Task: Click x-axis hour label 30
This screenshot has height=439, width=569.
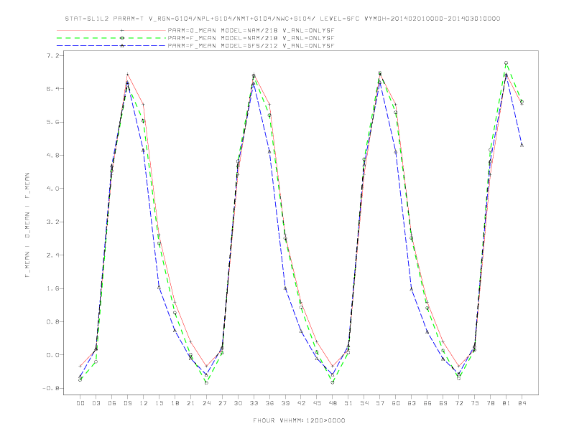Action: click(x=238, y=403)
